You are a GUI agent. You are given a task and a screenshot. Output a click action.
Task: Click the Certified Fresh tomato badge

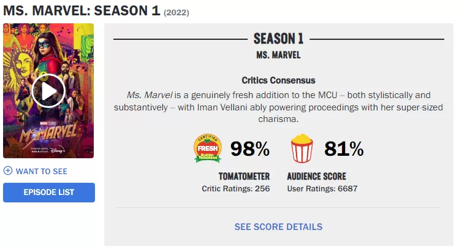coord(208,149)
